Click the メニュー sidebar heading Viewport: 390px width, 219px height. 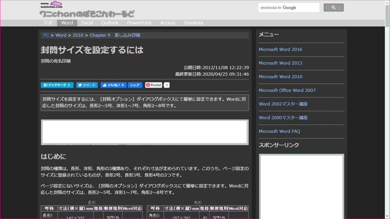click(x=269, y=34)
